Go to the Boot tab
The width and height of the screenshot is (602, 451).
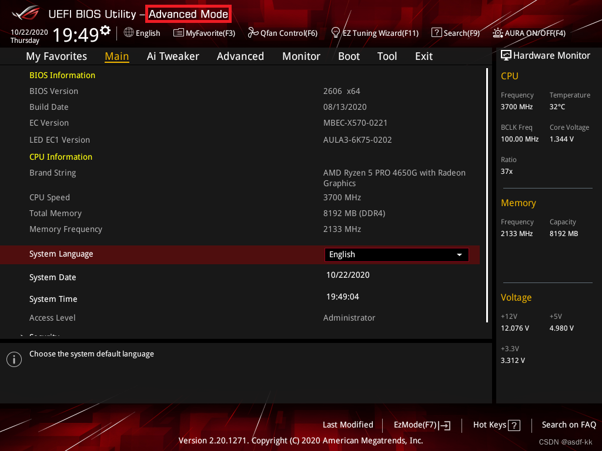click(349, 56)
